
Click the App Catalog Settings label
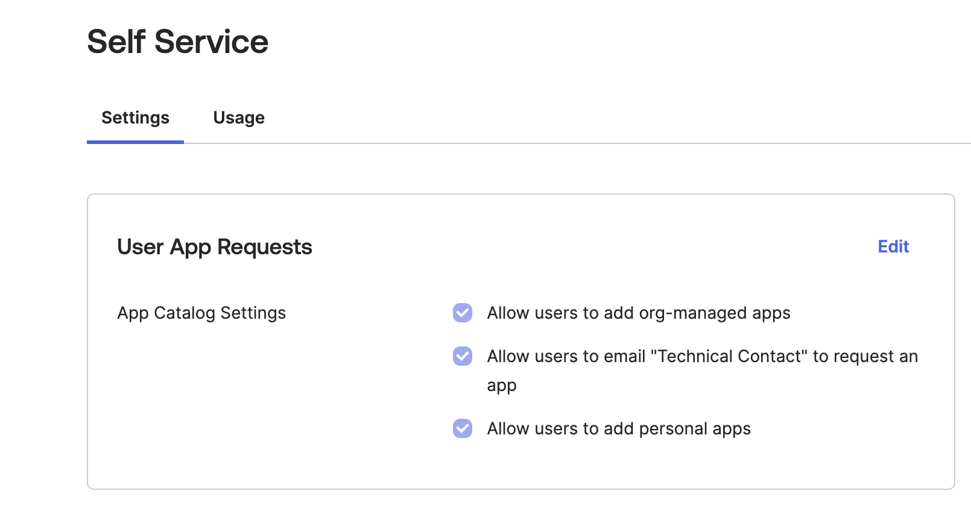[201, 313]
